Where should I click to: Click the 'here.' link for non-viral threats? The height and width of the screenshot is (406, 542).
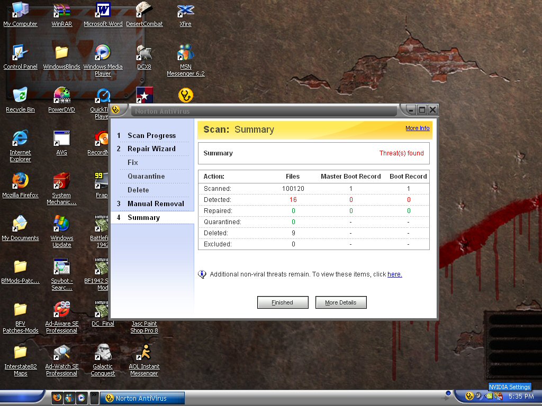(395, 274)
